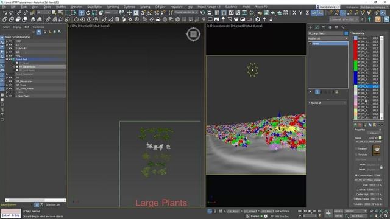Click the Redo arrow in toolbar
Viewport: 390px width, 219px height.
(12, 12)
